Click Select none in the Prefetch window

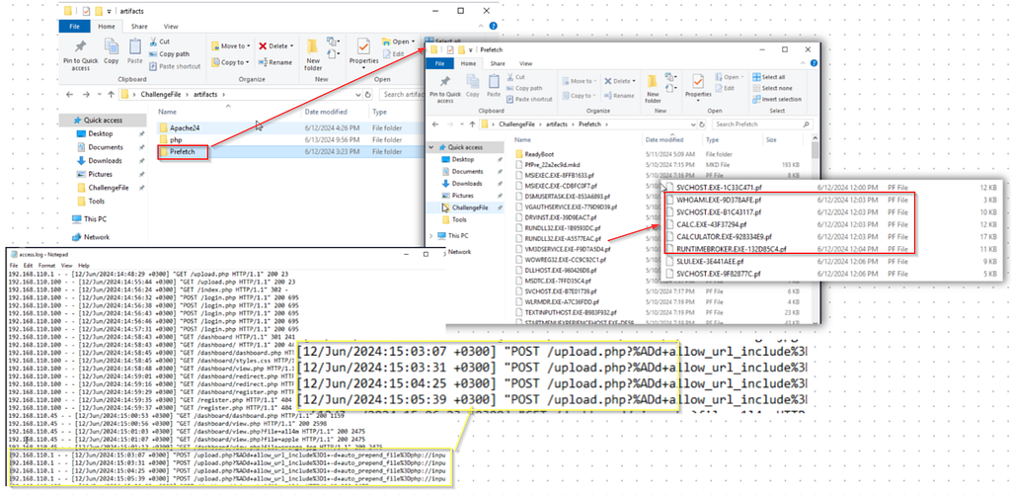point(771,88)
